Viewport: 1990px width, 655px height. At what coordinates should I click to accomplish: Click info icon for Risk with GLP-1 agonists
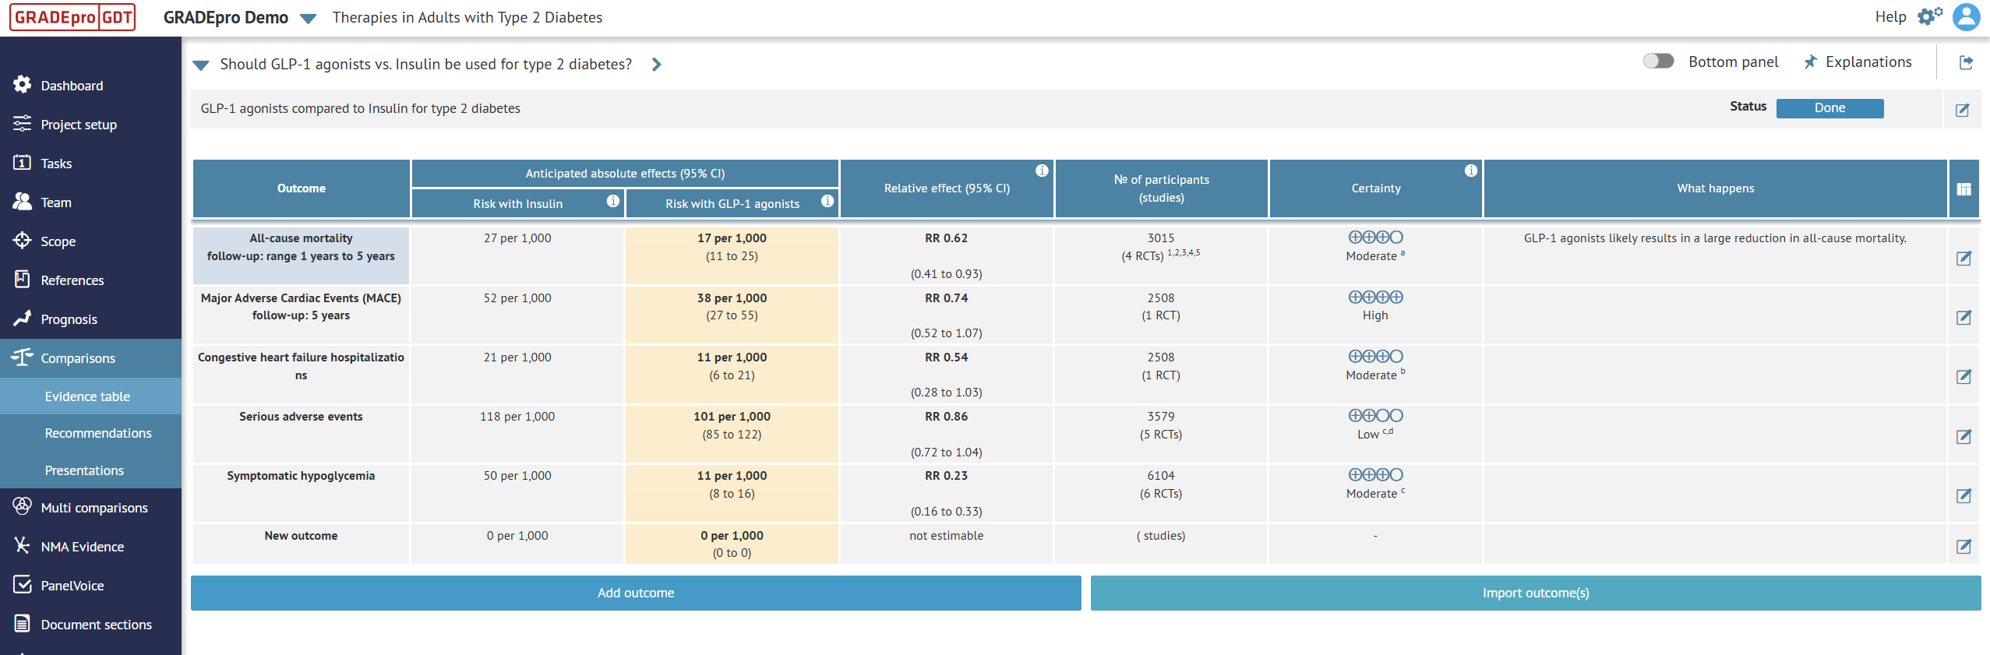[827, 201]
